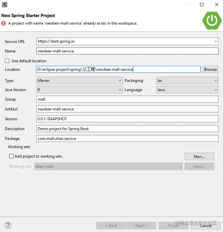
Task: Click the Finish button
Action: click(173, 226)
